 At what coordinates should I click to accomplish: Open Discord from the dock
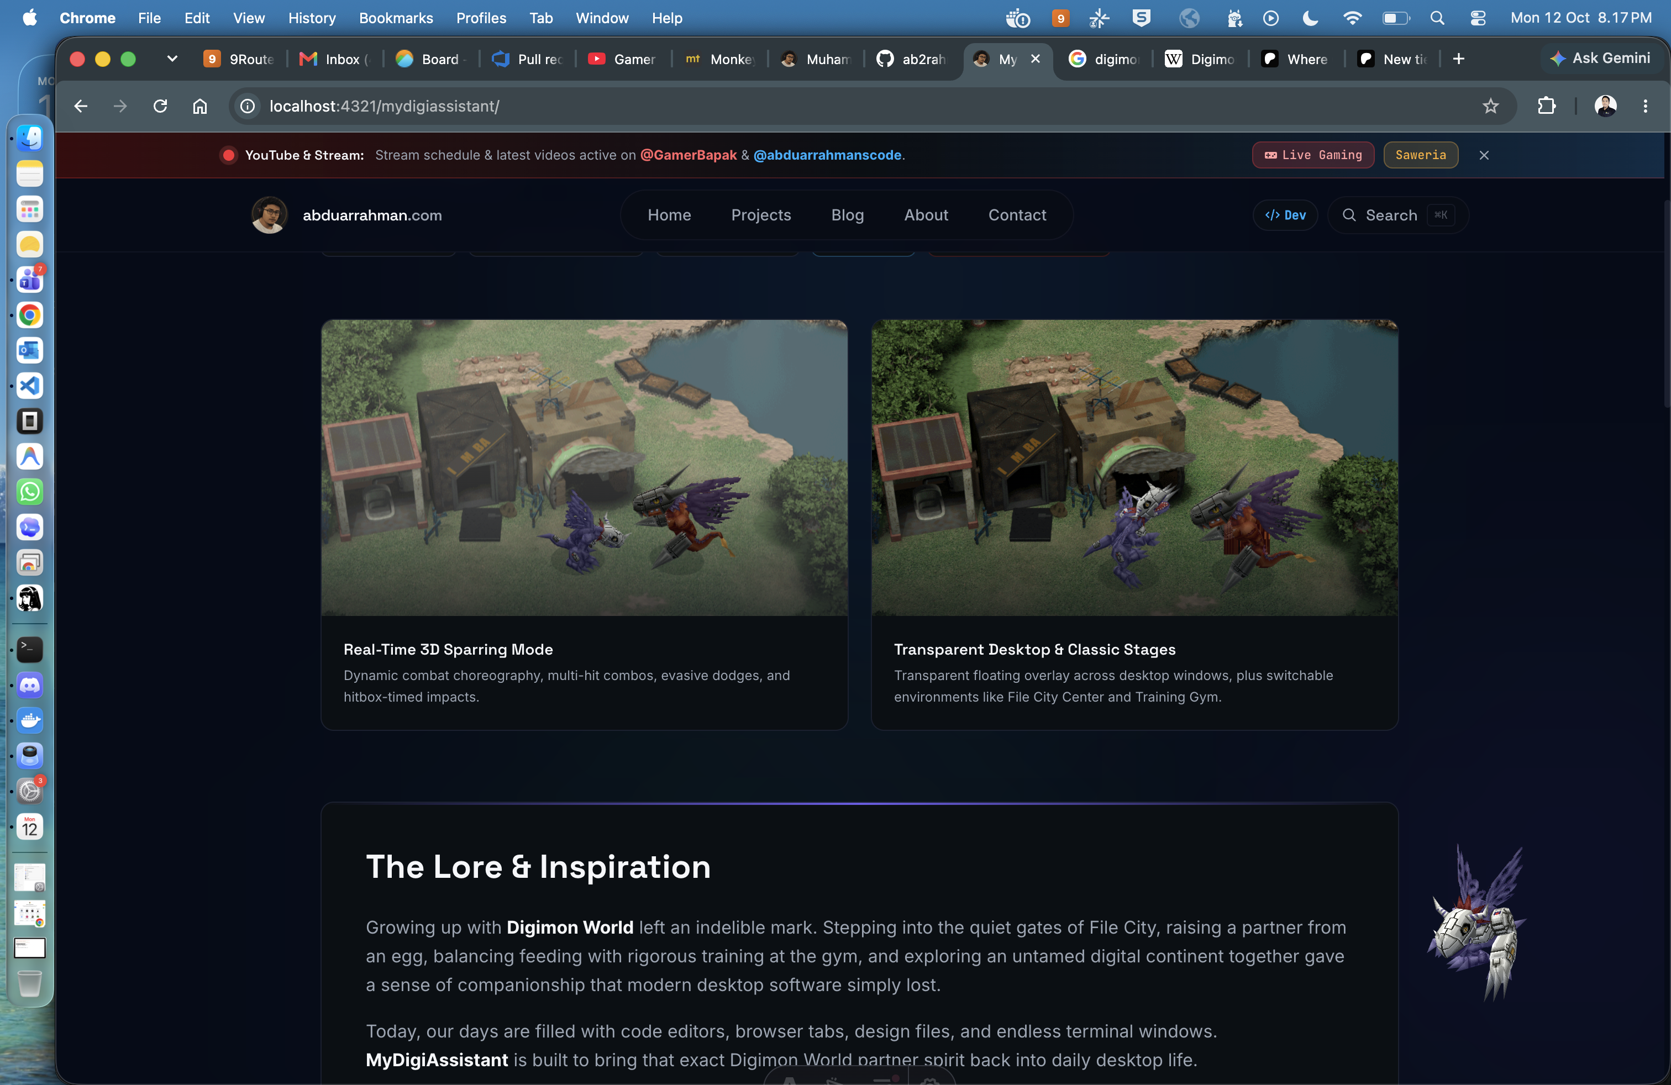pyautogui.click(x=29, y=685)
